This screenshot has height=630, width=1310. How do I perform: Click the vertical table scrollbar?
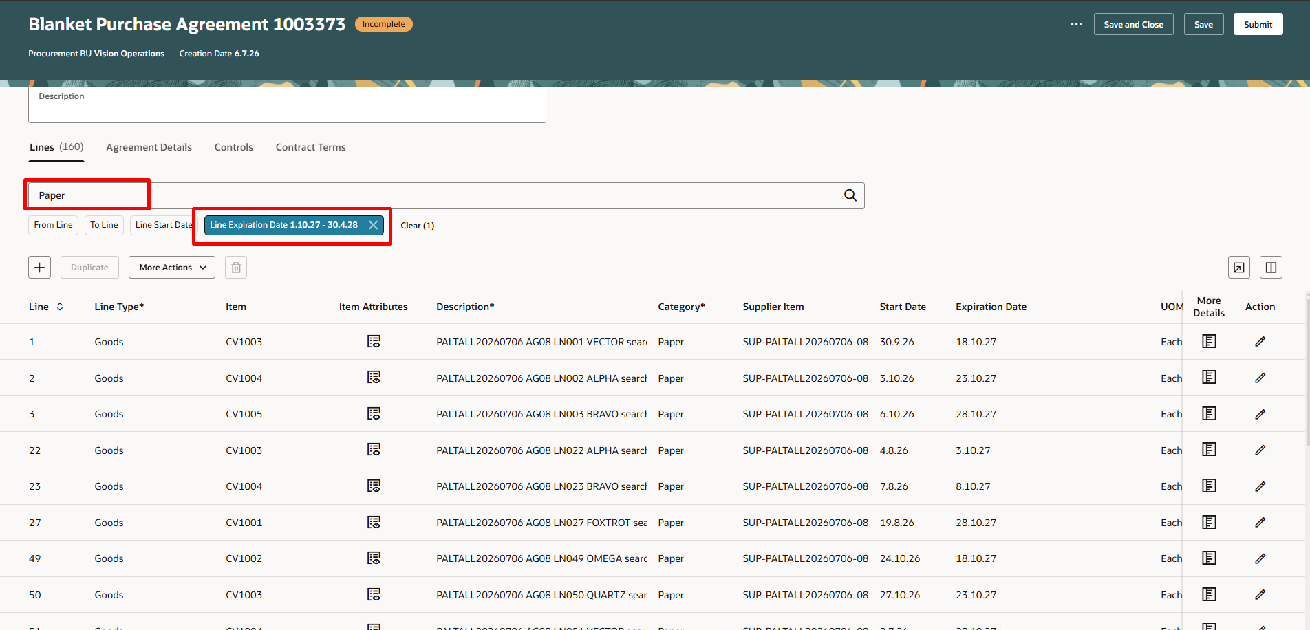coord(1307,371)
